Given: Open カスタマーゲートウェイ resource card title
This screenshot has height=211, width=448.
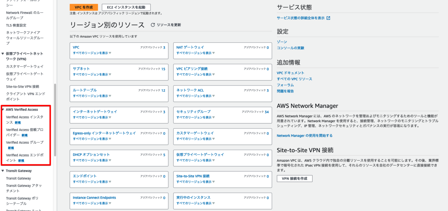Looking at the screenshot, I should 195,133.
